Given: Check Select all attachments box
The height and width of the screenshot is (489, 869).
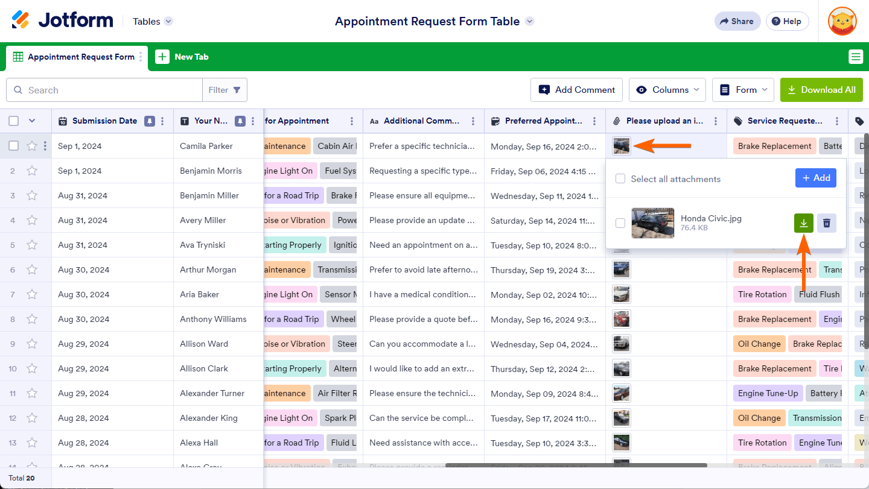Looking at the screenshot, I should click(620, 178).
